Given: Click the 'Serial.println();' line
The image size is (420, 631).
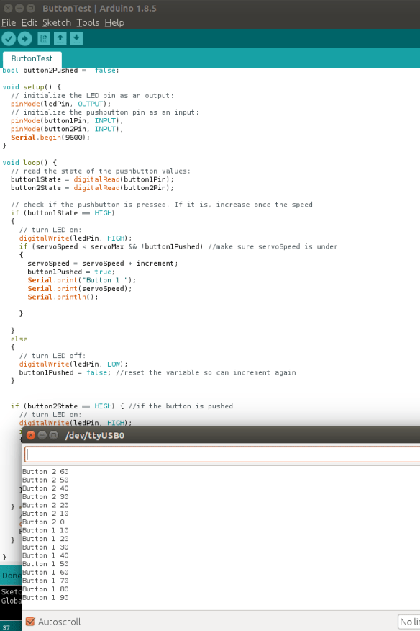Looking at the screenshot, I should coord(63,297).
